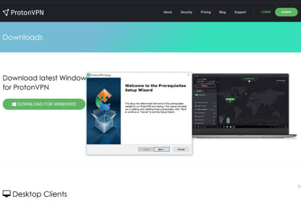Open the Support page
The height and width of the screenshot is (204, 301).
pos(240,12)
